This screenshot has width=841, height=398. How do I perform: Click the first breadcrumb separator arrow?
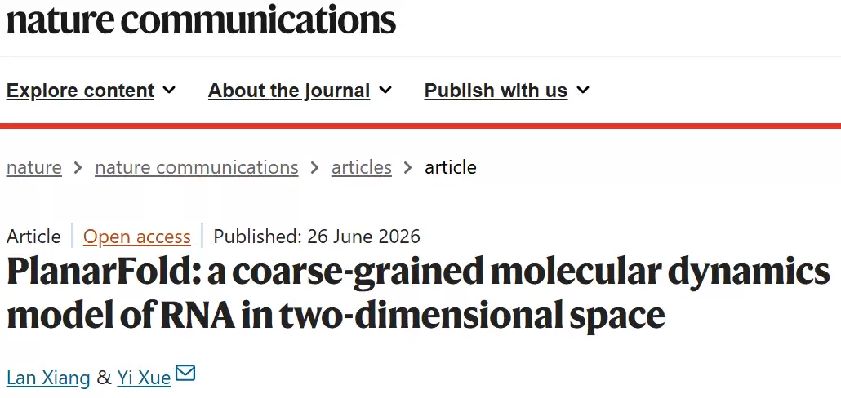(x=78, y=168)
